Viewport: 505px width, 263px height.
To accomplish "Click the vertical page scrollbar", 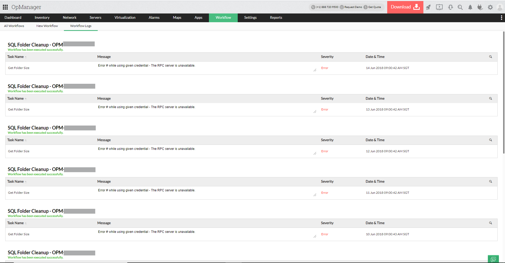I will click(x=504, y=93).
